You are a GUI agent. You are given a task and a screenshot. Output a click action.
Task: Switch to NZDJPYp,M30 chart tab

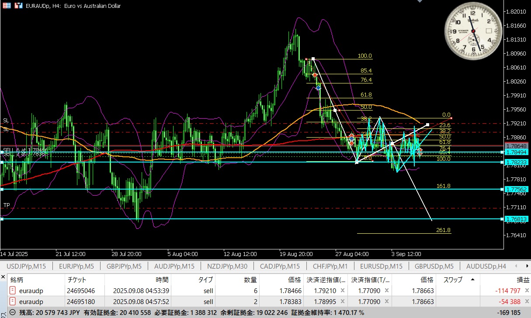click(x=227, y=266)
